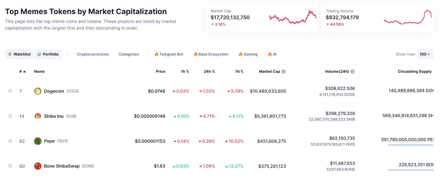This screenshot has width=442, height=181.
Task: Open the Telegram Bot category
Action: [169, 54]
